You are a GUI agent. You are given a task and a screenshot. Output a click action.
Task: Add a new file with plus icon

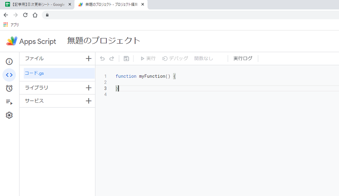(88, 58)
